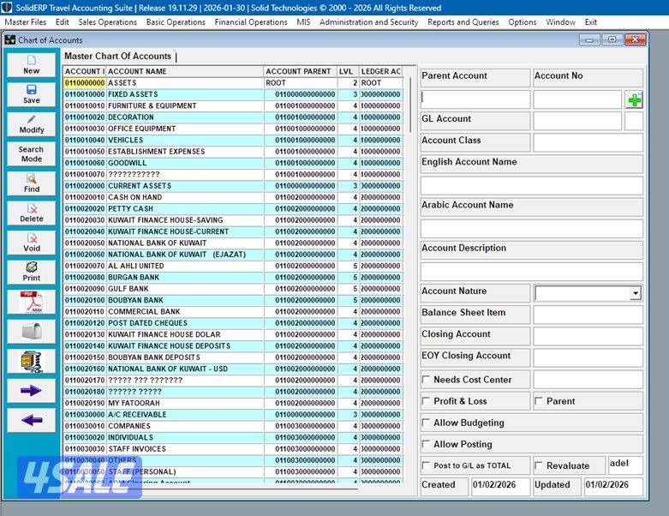
Task: Click the horizontal scrollbar under accounts grid
Action: tap(212, 489)
